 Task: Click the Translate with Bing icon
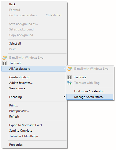point(69,83)
